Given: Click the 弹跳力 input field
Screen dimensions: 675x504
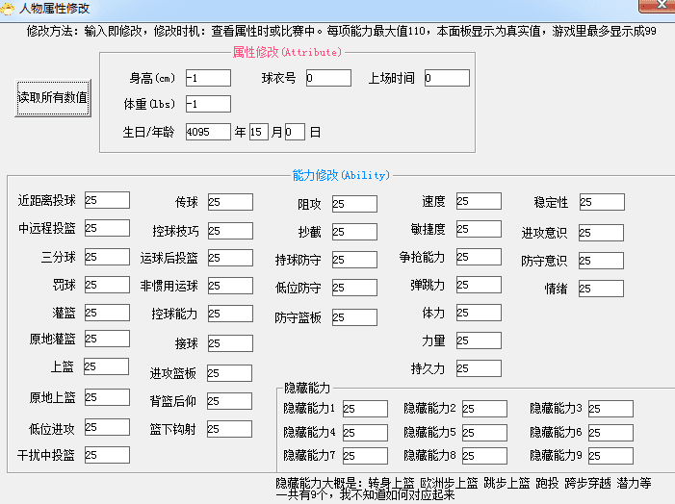Looking at the screenshot, I should pos(478,285).
